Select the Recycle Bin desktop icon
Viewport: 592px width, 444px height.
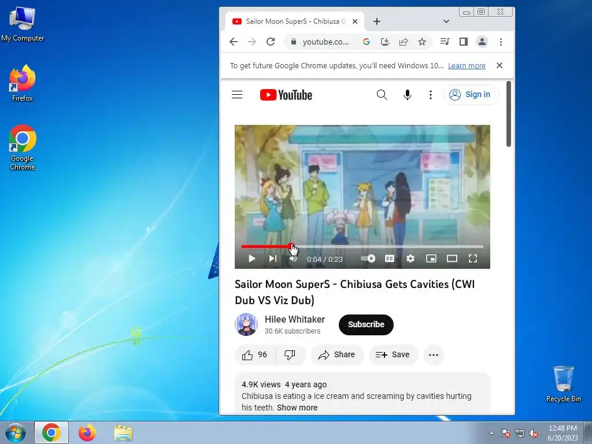pyautogui.click(x=563, y=384)
